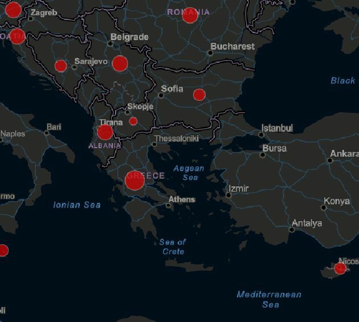Click the Antalya text label

pos(307,223)
